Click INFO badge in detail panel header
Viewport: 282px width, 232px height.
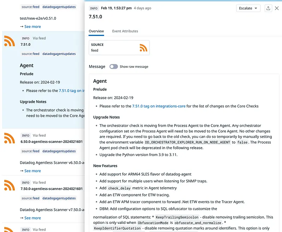click(94, 8)
